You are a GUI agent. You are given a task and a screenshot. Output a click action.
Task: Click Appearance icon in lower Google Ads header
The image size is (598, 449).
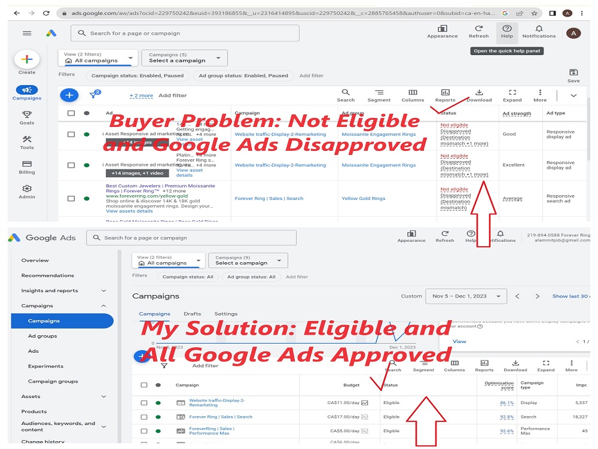[411, 233]
